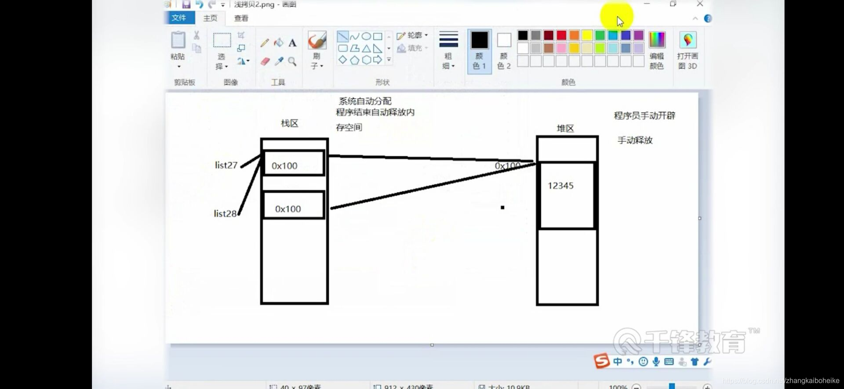Open the 文件 menu
The image size is (844, 389).
[x=179, y=18]
